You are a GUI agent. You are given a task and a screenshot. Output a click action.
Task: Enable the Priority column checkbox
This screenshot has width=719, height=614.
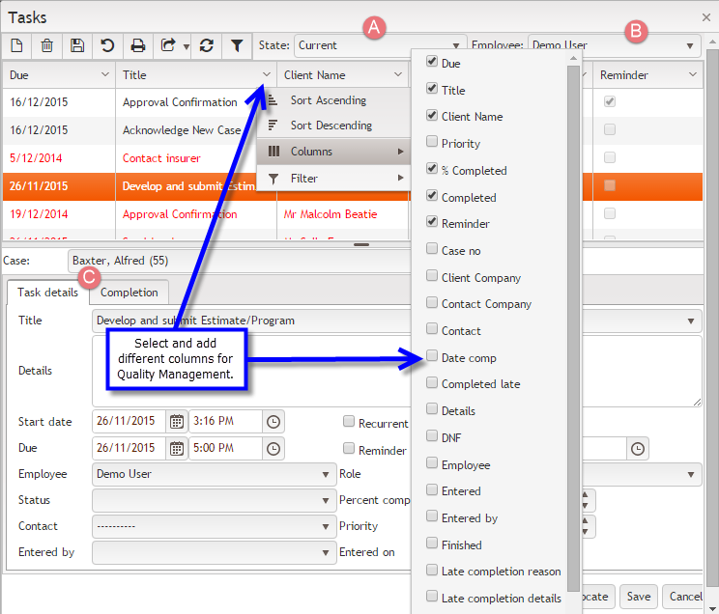pyautogui.click(x=432, y=143)
